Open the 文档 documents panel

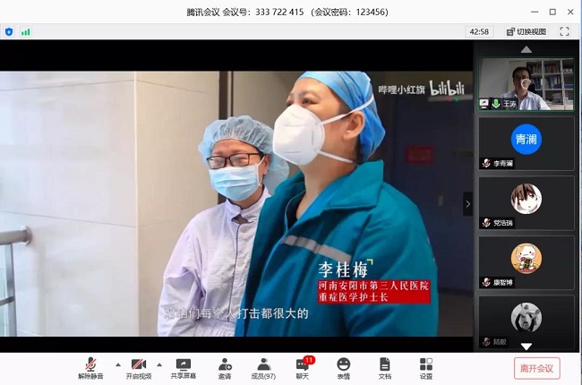(x=384, y=367)
